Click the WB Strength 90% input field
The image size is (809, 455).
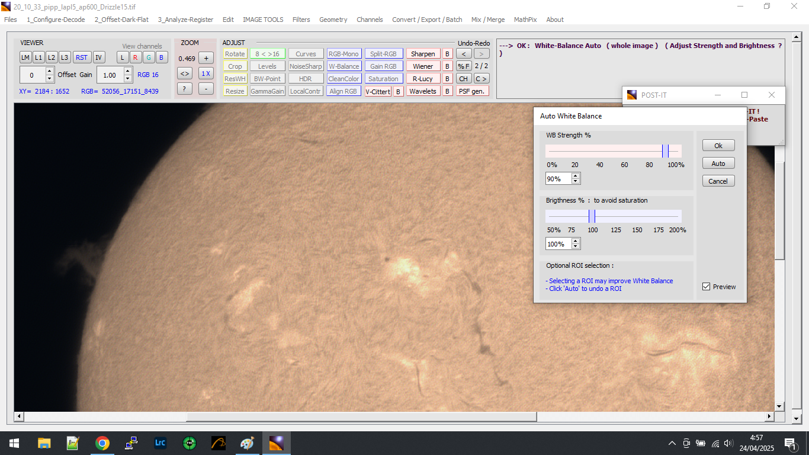tap(558, 179)
